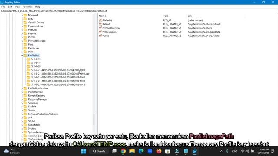
Task: Open Microsoft Store from taskbar
Action: [168, 151]
